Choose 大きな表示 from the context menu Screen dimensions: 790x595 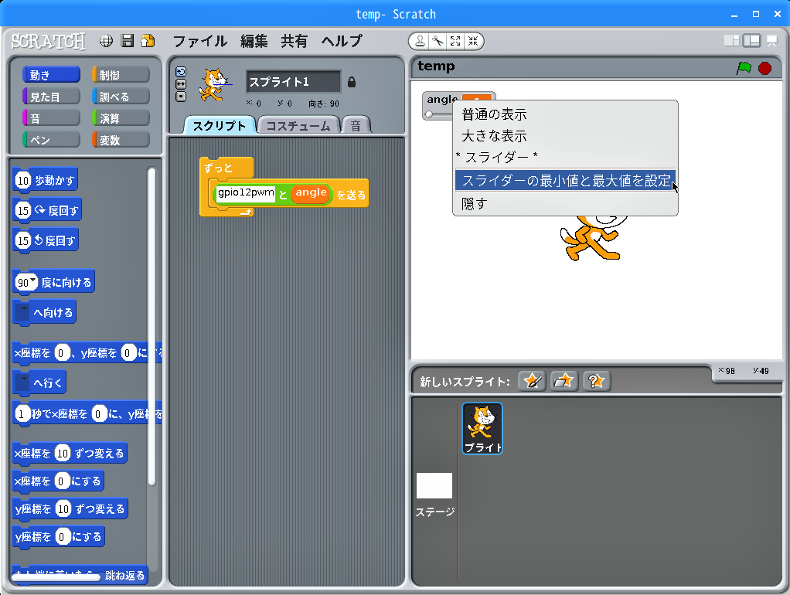point(565,136)
